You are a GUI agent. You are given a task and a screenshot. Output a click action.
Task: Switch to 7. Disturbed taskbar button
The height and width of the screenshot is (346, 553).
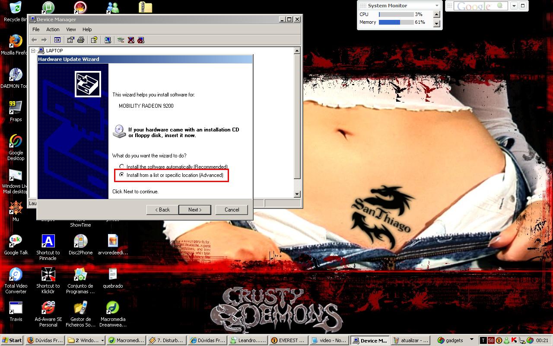click(166, 340)
